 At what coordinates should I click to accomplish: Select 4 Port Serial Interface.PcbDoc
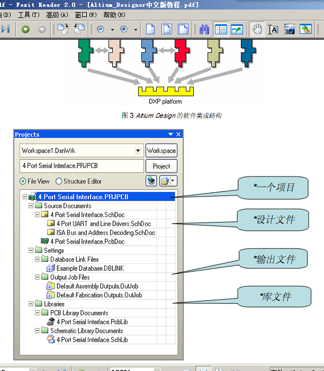[87, 242]
